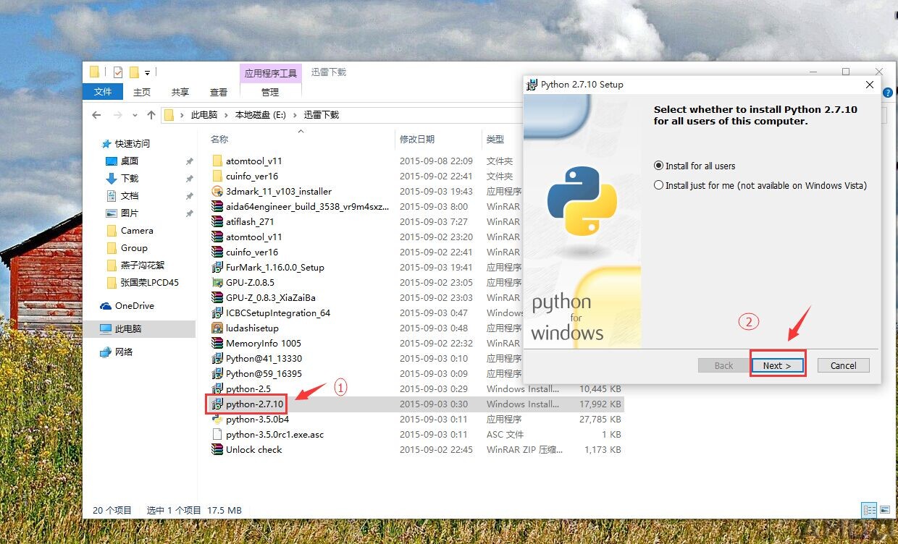Switch to the 查看 ribbon tab
Image resolution: width=898 pixels, height=544 pixels.
219,92
